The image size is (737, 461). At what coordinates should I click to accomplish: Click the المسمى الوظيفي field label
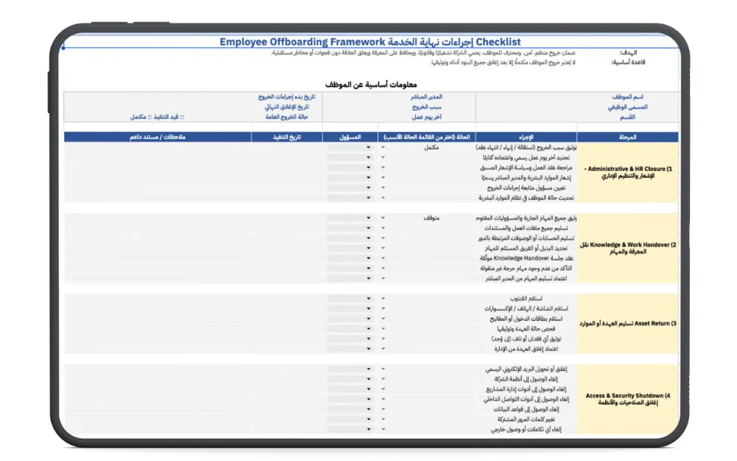tap(627, 107)
